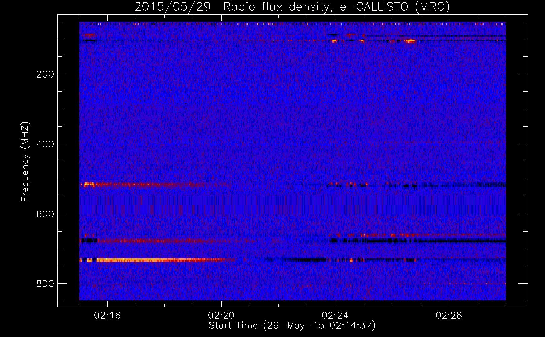Screen dimensions: 545x337
Task: Click the 02:24 time tick label
Action: (x=335, y=315)
